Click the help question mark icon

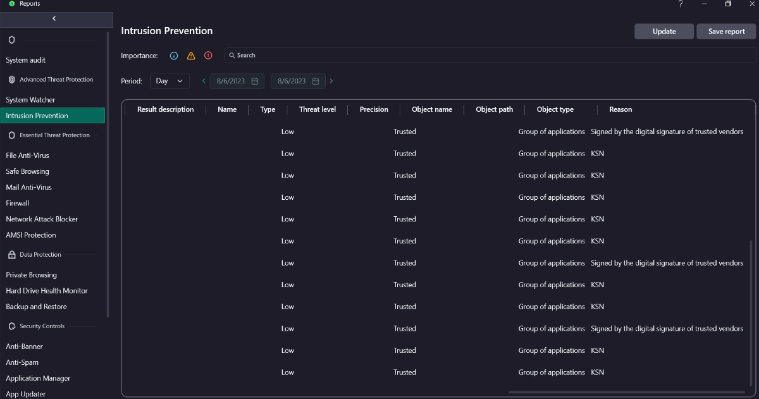(681, 4)
